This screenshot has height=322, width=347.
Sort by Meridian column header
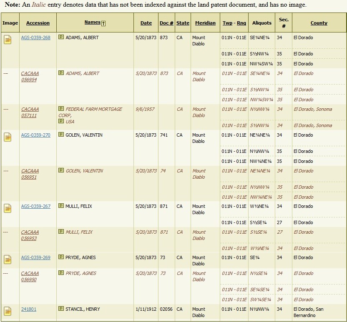coord(205,23)
